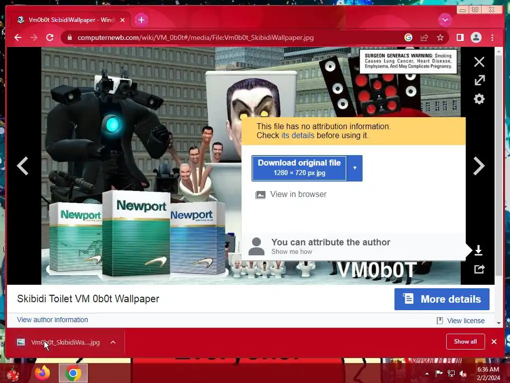The height and width of the screenshot is (383, 510).
Task: Close the downloads bar
Action: pos(494,342)
